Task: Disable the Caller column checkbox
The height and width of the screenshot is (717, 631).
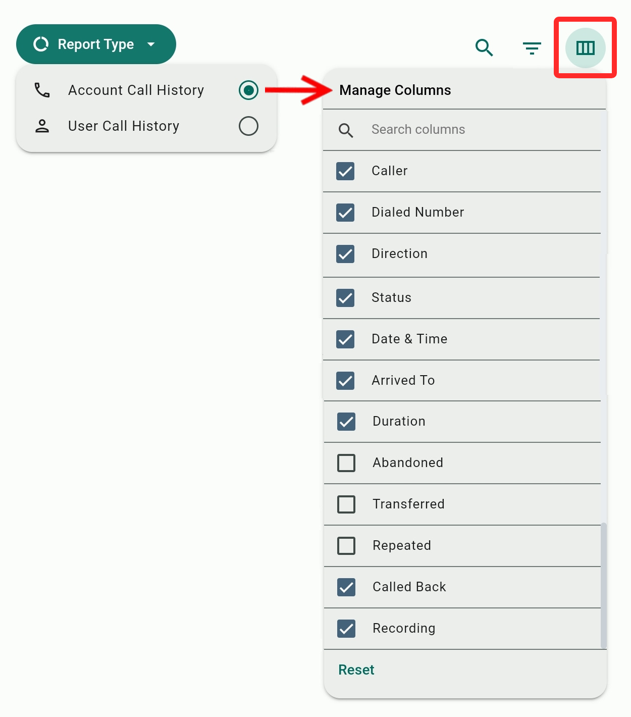Action: pyautogui.click(x=345, y=172)
